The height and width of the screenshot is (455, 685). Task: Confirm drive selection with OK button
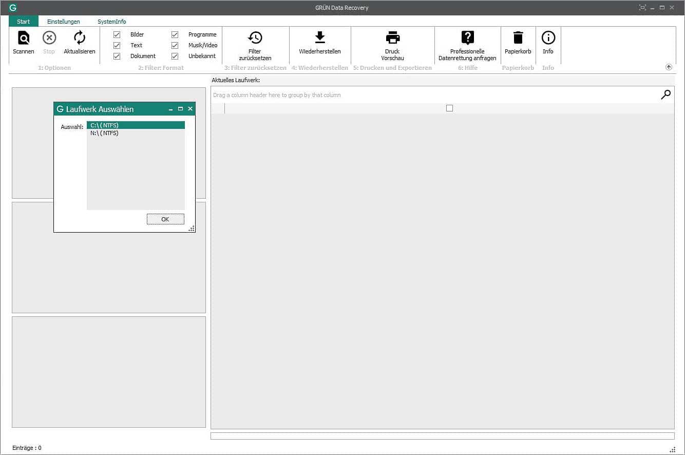pos(165,219)
